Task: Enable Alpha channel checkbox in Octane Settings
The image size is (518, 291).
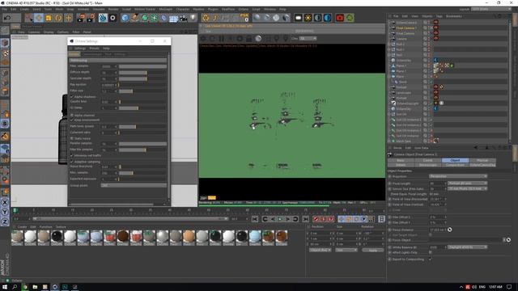Action: coord(72,115)
